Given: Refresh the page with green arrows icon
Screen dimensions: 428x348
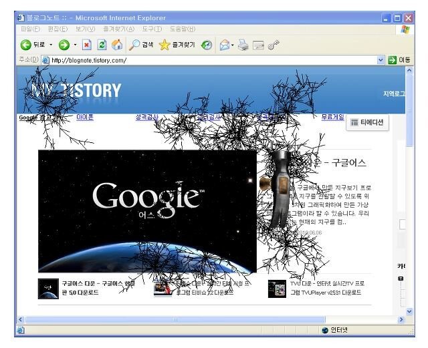Looking at the screenshot, I should pyautogui.click(x=102, y=45).
